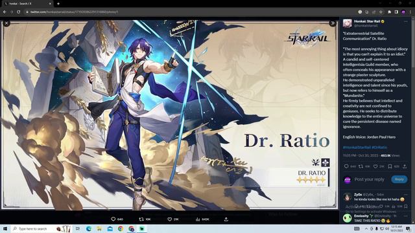The width and height of the screenshot is (415, 233).
Task: Bookmark the post in the sidebar
Action: coord(390,166)
